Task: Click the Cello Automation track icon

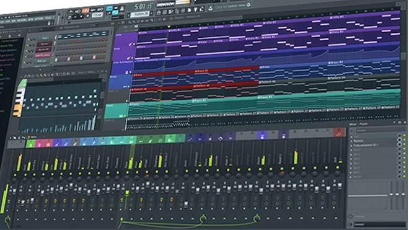Action: 126,73
